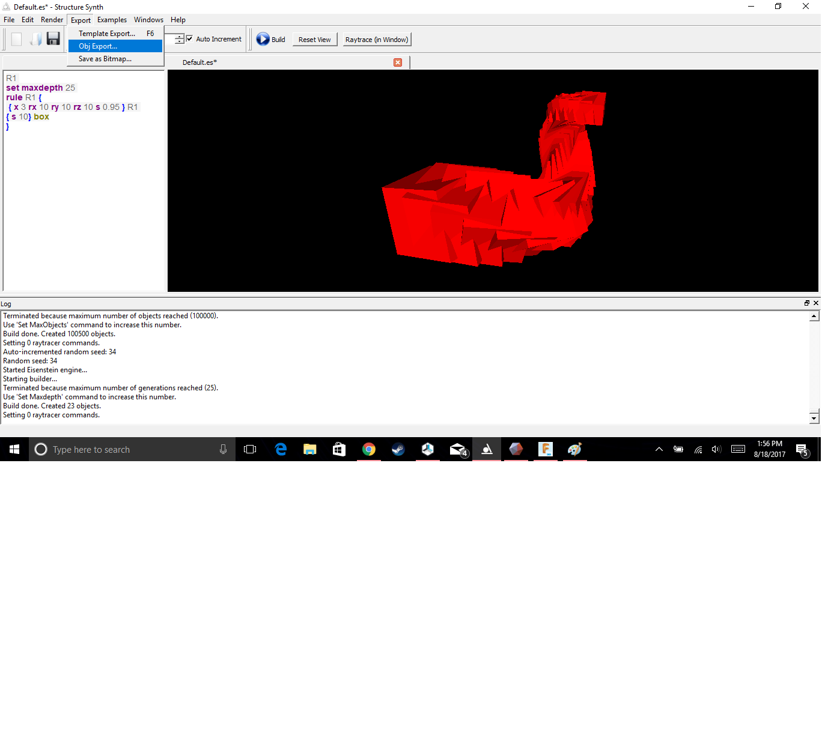This screenshot has height=741, width=822.
Task: Open the Help menu
Action: 178,20
